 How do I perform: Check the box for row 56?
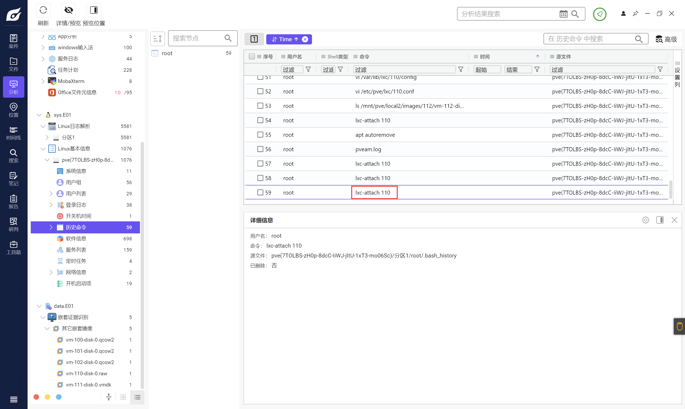point(260,149)
